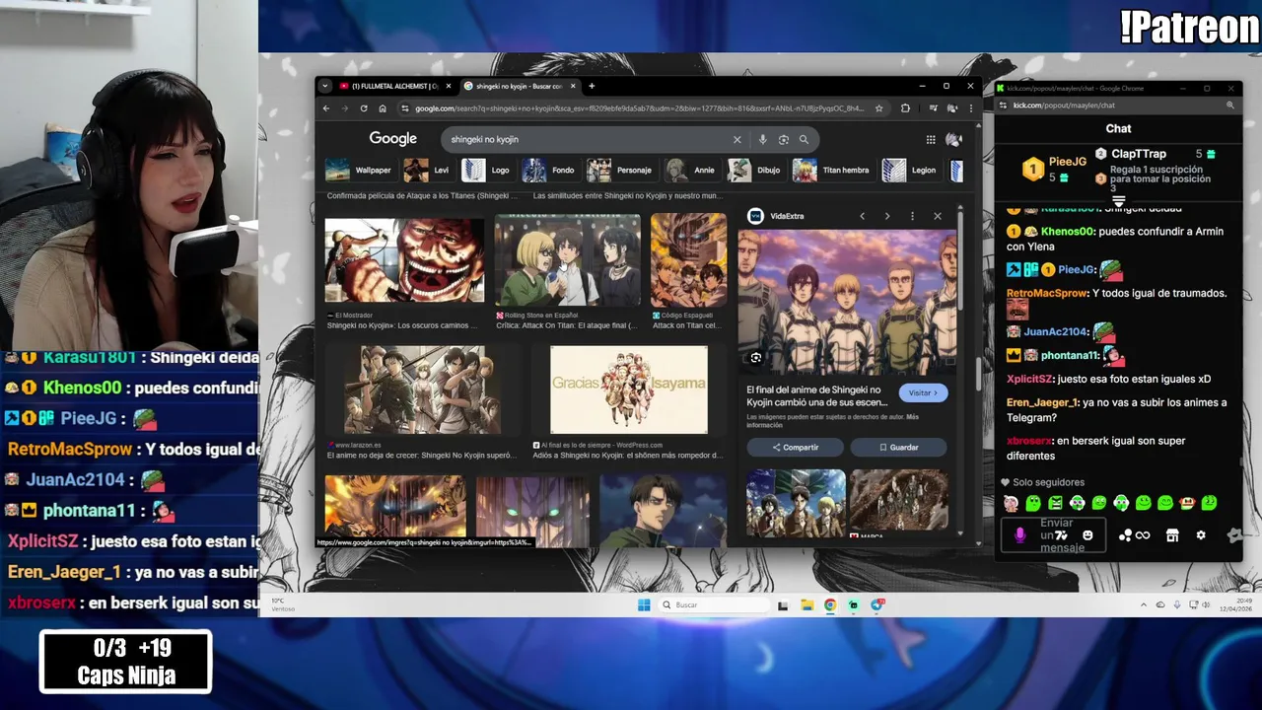Select the shingeki no kyojin tab
The image size is (1262, 710).
click(519, 86)
